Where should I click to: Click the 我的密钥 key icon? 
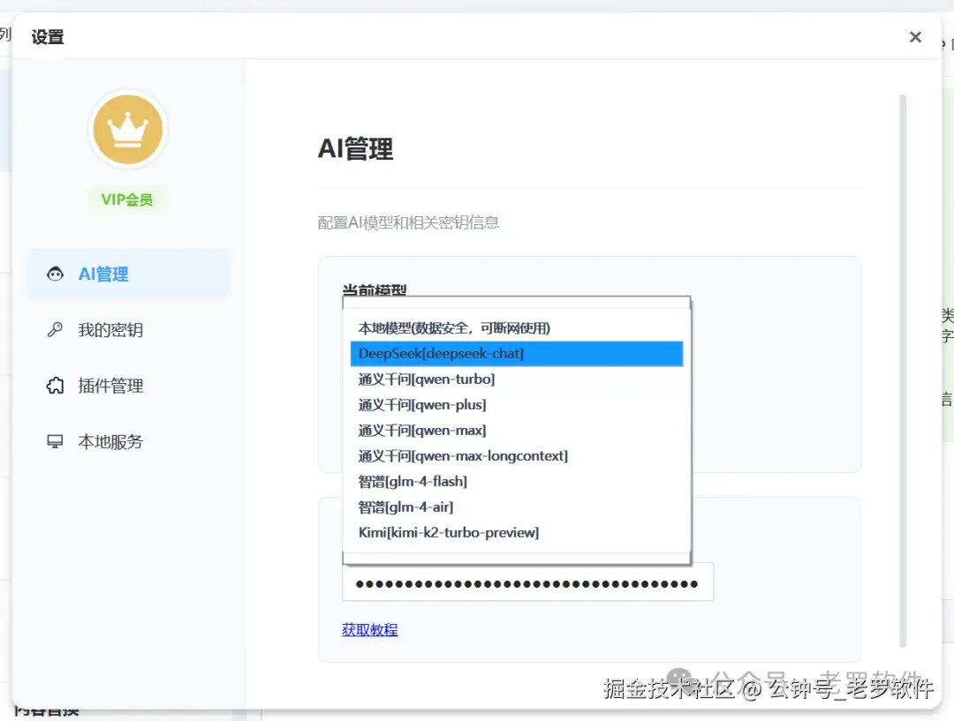click(x=55, y=329)
